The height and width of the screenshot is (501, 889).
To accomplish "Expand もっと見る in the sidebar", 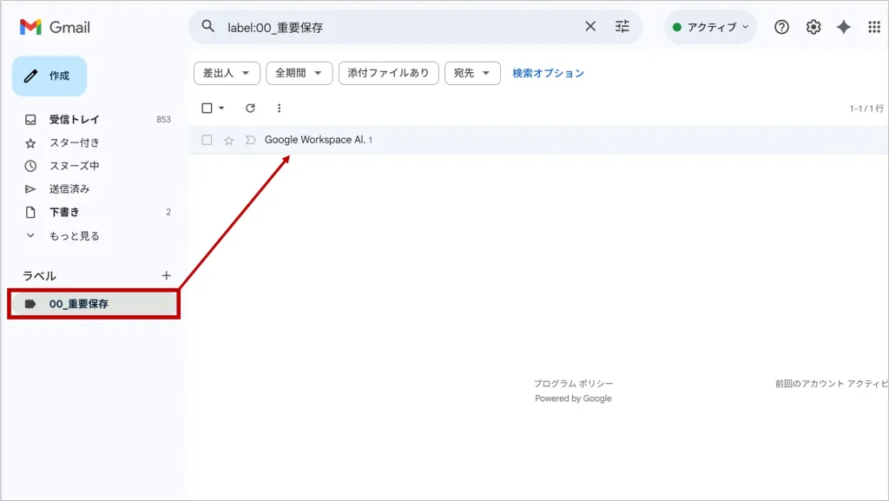I will point(74,235).
